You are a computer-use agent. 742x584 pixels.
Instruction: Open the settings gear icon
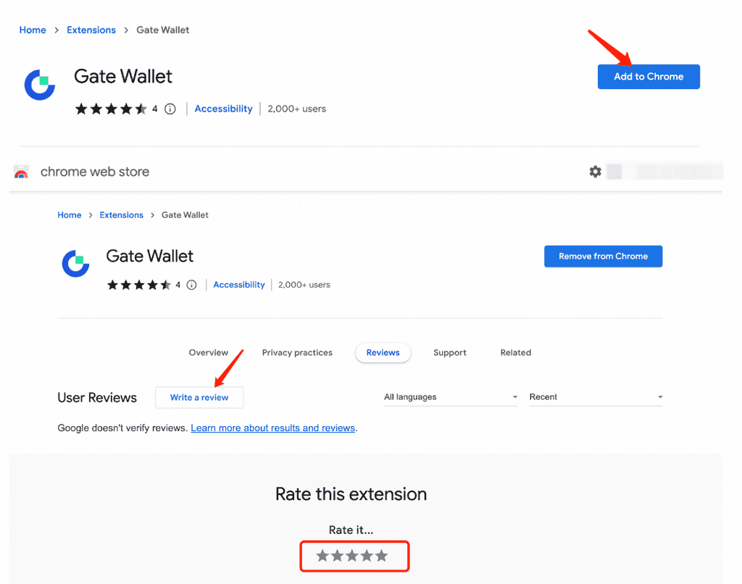[x=595, y=172]
